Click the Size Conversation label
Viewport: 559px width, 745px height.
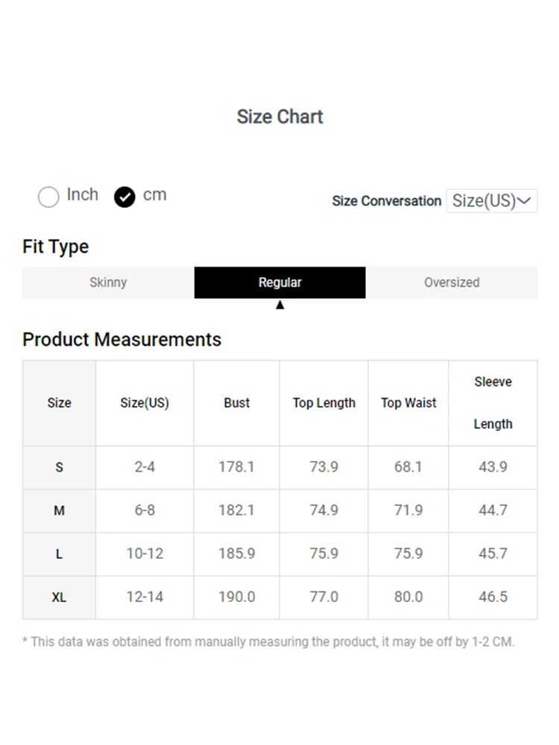point(387,201)
